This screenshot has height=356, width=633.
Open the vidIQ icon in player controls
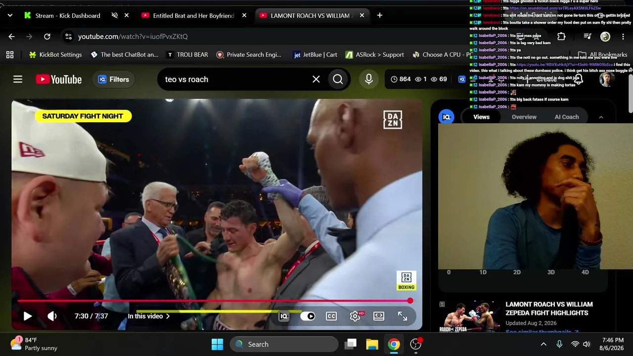(x=284, y=316)
